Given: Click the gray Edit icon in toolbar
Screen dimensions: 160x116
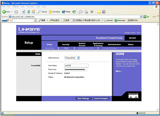Looking at the screenshot, I should click(x=92, y=12).
